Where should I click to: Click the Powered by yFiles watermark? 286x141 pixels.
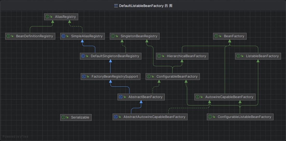pyautogui.click(x=15, y=137)
